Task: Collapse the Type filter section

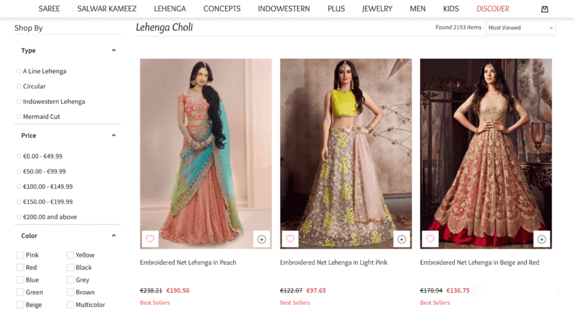Action: click(113, 50)
